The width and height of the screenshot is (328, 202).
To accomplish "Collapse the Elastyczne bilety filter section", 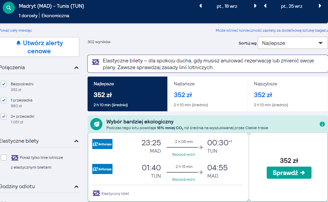I will pos(76,141).
